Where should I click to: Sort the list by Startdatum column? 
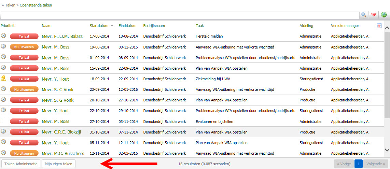coord(99,26)
